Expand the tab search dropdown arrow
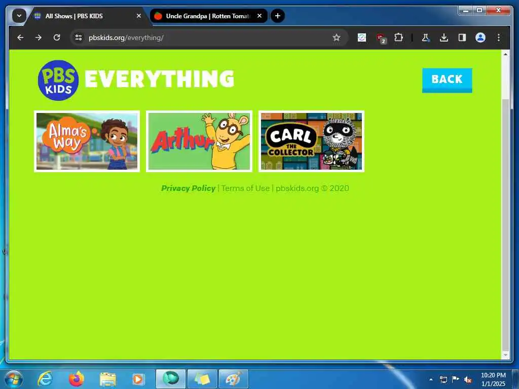The height and width of the screenshot is (389, 519). (x=19, y=16)
